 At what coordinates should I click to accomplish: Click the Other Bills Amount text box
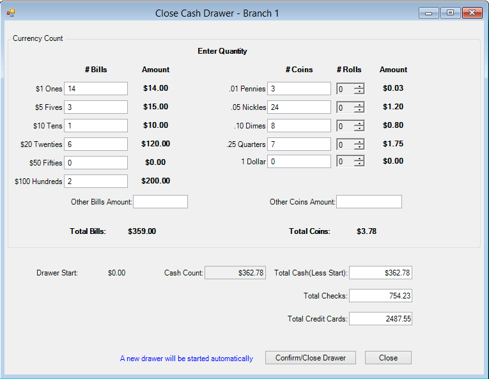(160, 202)
